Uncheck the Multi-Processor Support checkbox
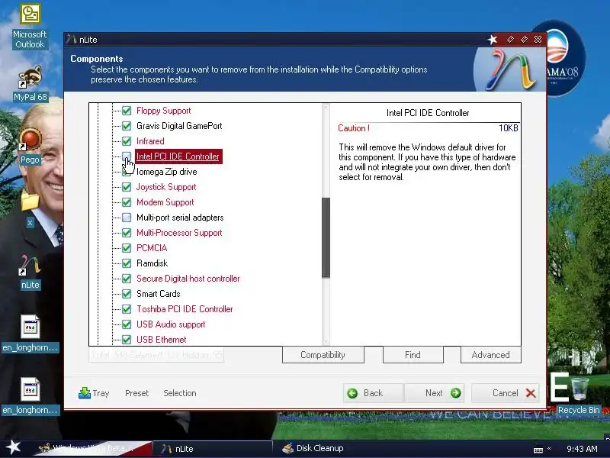The image size is (610, 458). coord(127,233)
